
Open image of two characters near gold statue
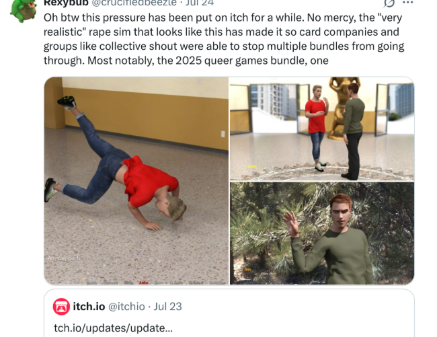tap(322, 128)
